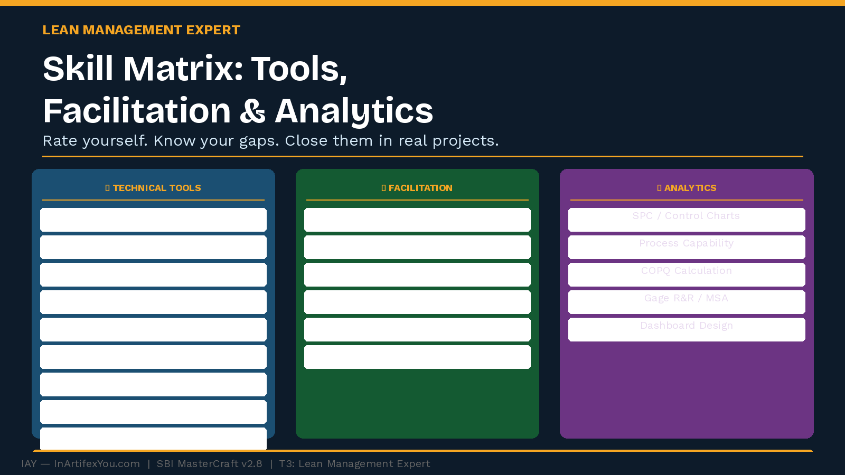
Task: Click the FACILITATION column header
Action: click(420, 188)
